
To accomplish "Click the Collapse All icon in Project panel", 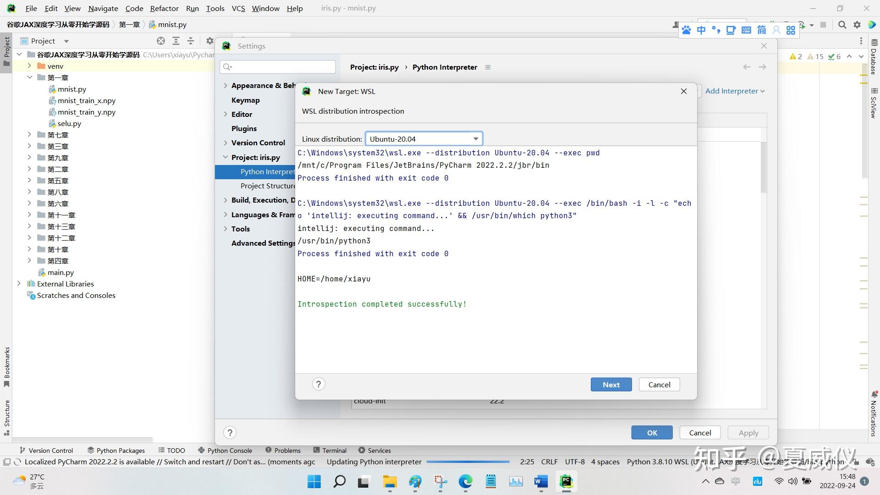I will click(191, 41).
